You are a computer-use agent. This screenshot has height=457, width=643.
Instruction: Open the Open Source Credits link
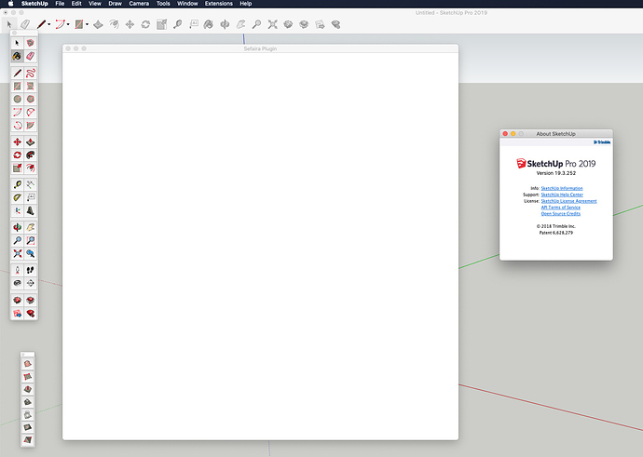click(561, 213)
